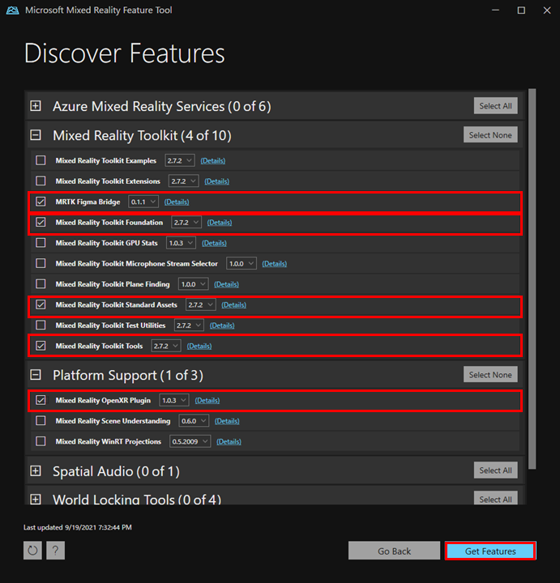
Task: Open Toolkit Foundation version dropdown
Action: click(186, 223)
